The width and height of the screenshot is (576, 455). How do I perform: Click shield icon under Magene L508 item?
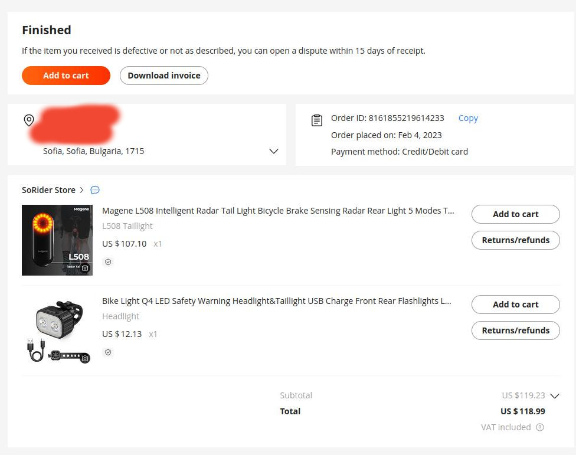pos(108,262)
